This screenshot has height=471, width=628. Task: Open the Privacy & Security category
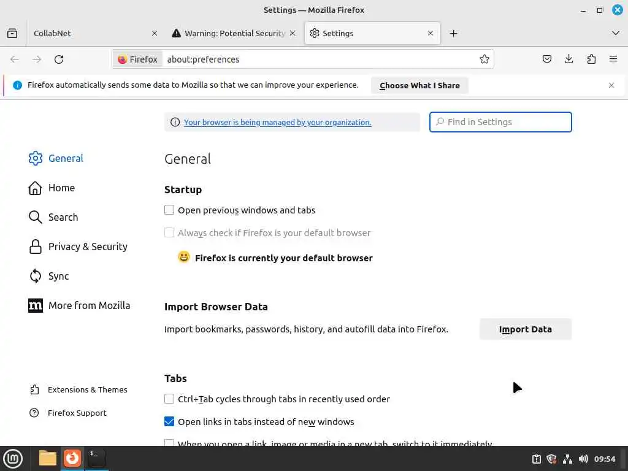78,247
